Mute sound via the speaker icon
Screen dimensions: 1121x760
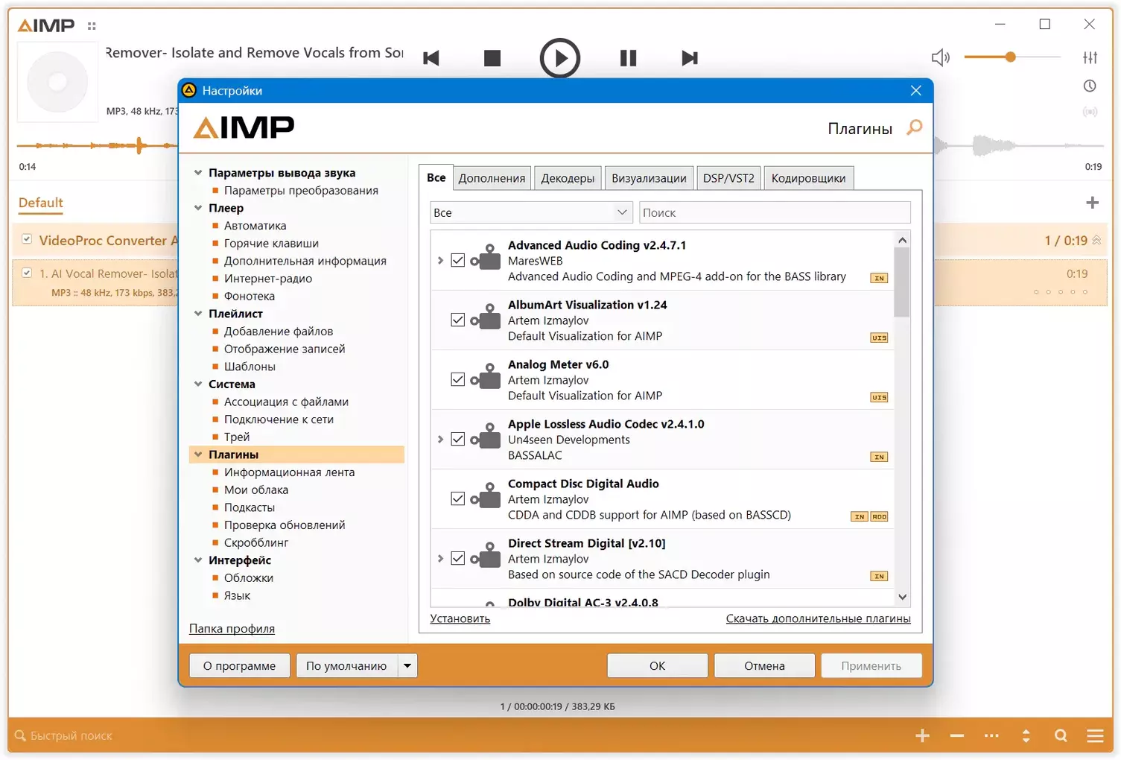point(941,57)
